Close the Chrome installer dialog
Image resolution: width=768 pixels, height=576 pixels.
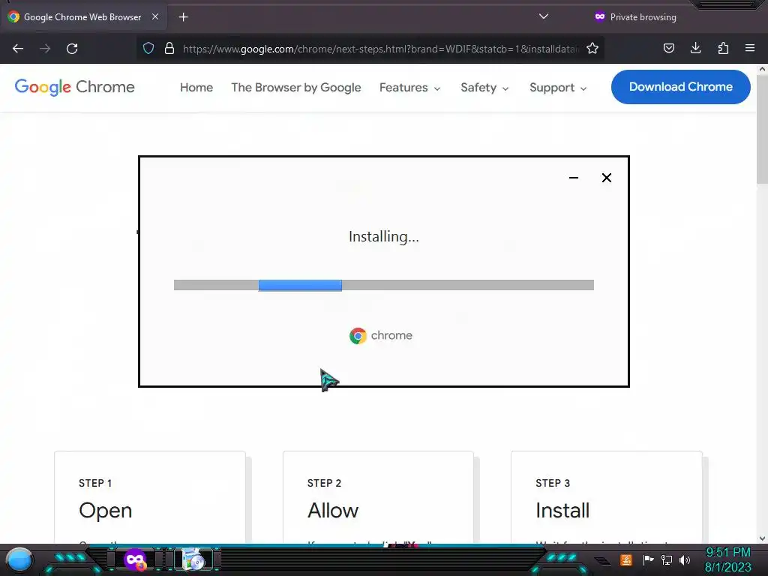click(606, 178)
